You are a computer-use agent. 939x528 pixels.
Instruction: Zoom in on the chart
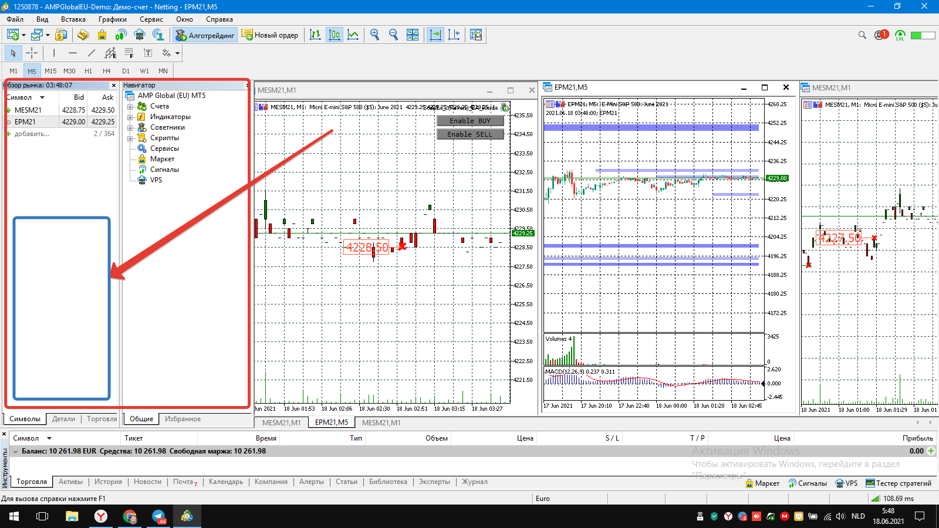point(375,35)
